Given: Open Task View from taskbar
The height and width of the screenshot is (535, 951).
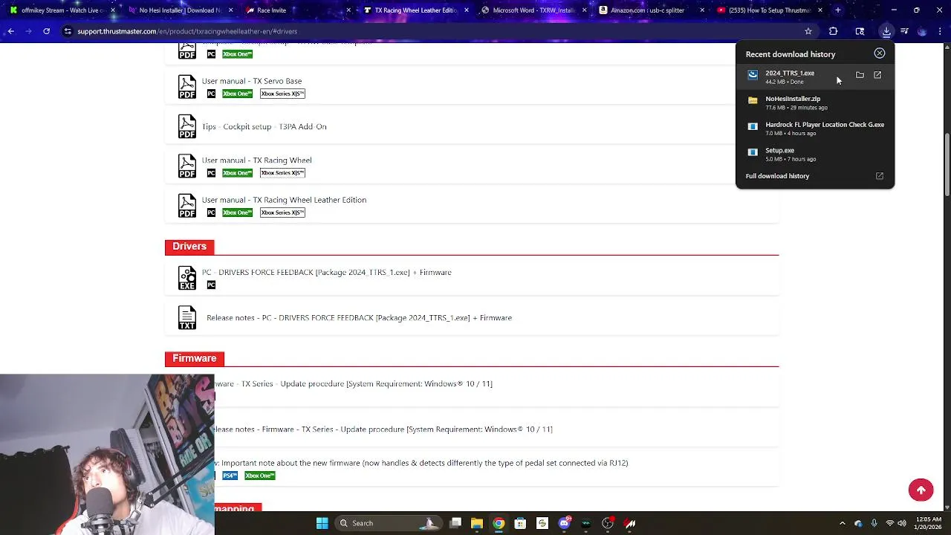Looking at the screenshot, I should point(455,523).
